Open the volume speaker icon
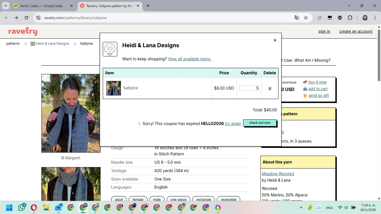 346,208
